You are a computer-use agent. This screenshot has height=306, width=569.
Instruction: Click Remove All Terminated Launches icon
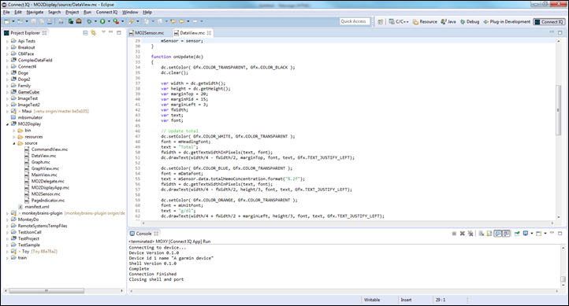(x=470, y=234)
